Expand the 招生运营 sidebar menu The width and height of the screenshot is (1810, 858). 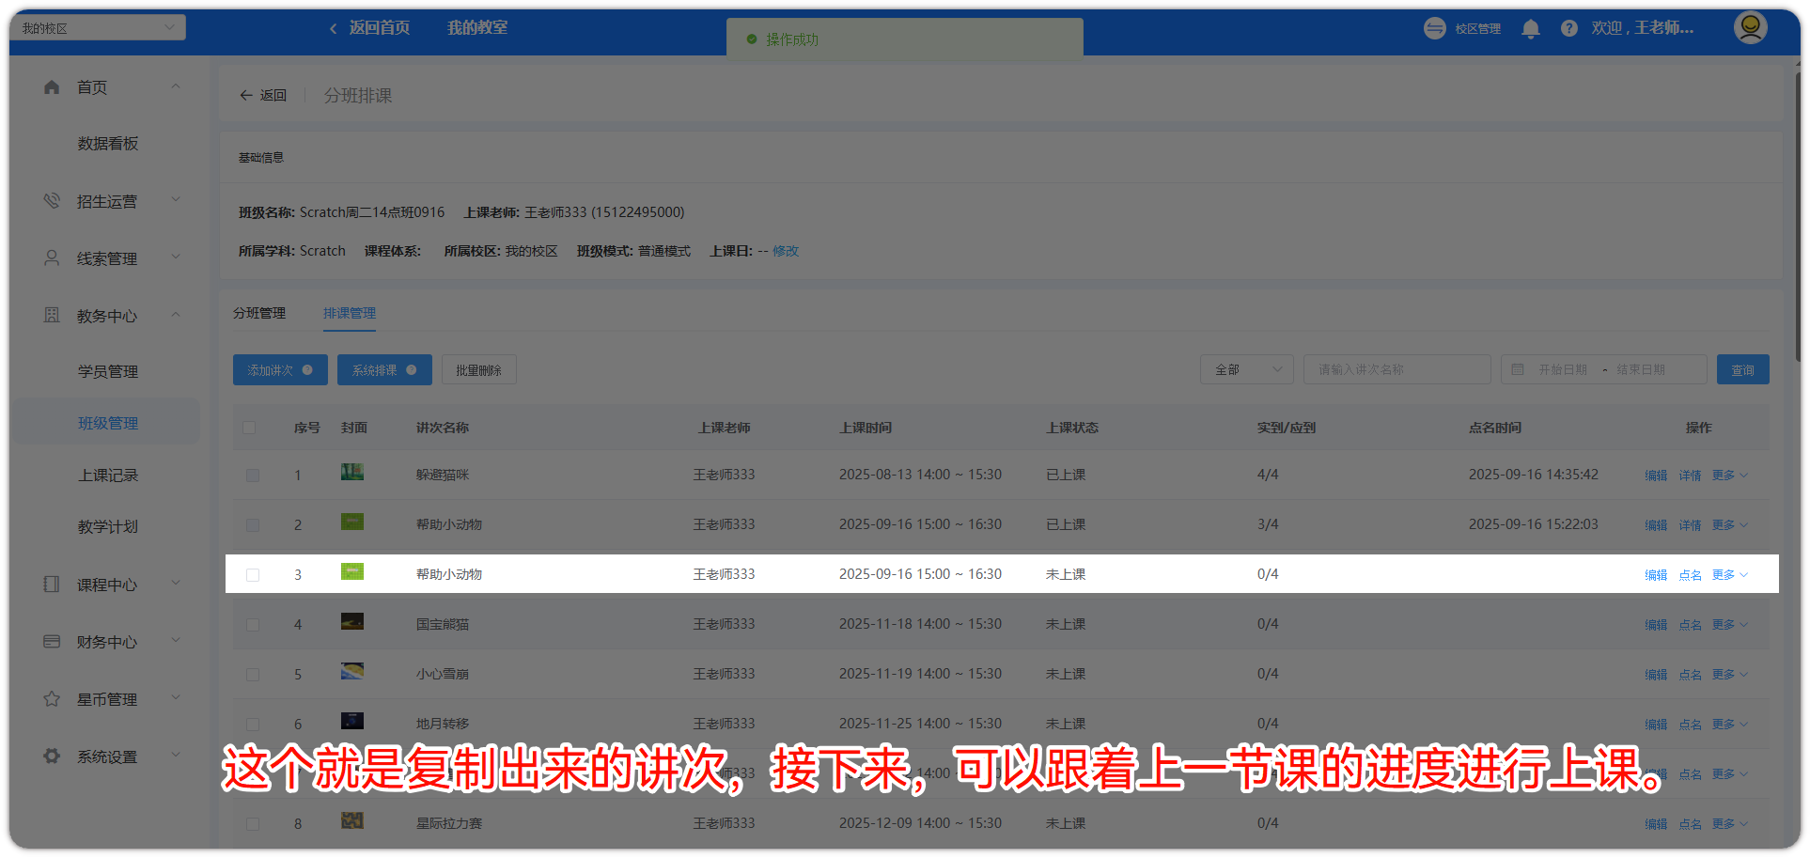click(176, 200)
